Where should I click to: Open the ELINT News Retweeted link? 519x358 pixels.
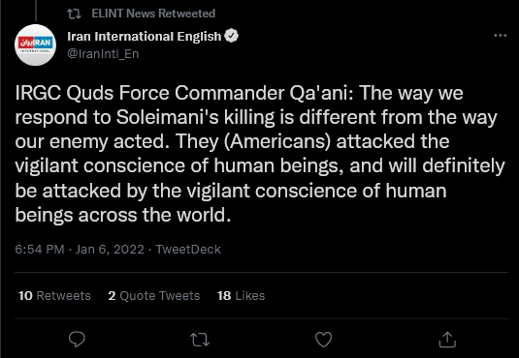[153, 14]
